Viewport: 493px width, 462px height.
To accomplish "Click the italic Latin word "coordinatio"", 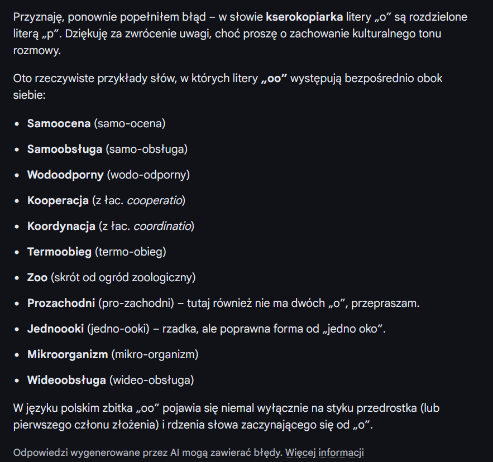I will pyautogui.click(x=159, y=226).
